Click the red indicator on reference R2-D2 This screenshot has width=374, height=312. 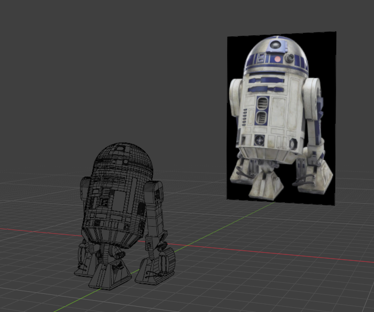point(277,59)
